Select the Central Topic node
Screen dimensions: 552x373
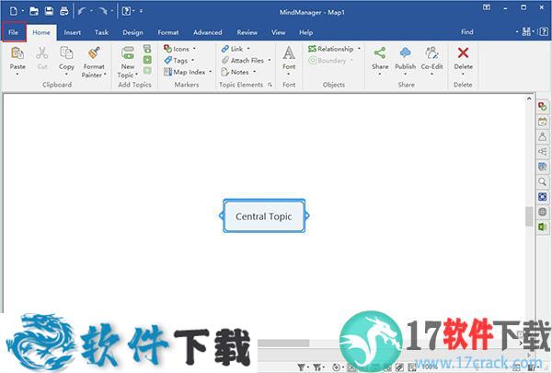264,216
